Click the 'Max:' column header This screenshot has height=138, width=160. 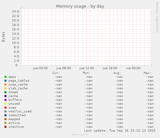(x=147, y=73)
